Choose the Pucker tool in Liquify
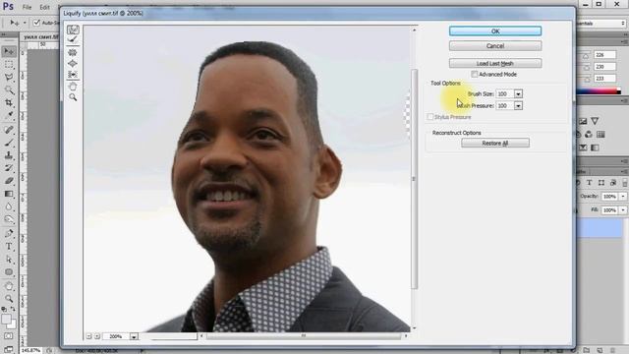The width and height of the screenshot is (629, 354). (73, 52)
